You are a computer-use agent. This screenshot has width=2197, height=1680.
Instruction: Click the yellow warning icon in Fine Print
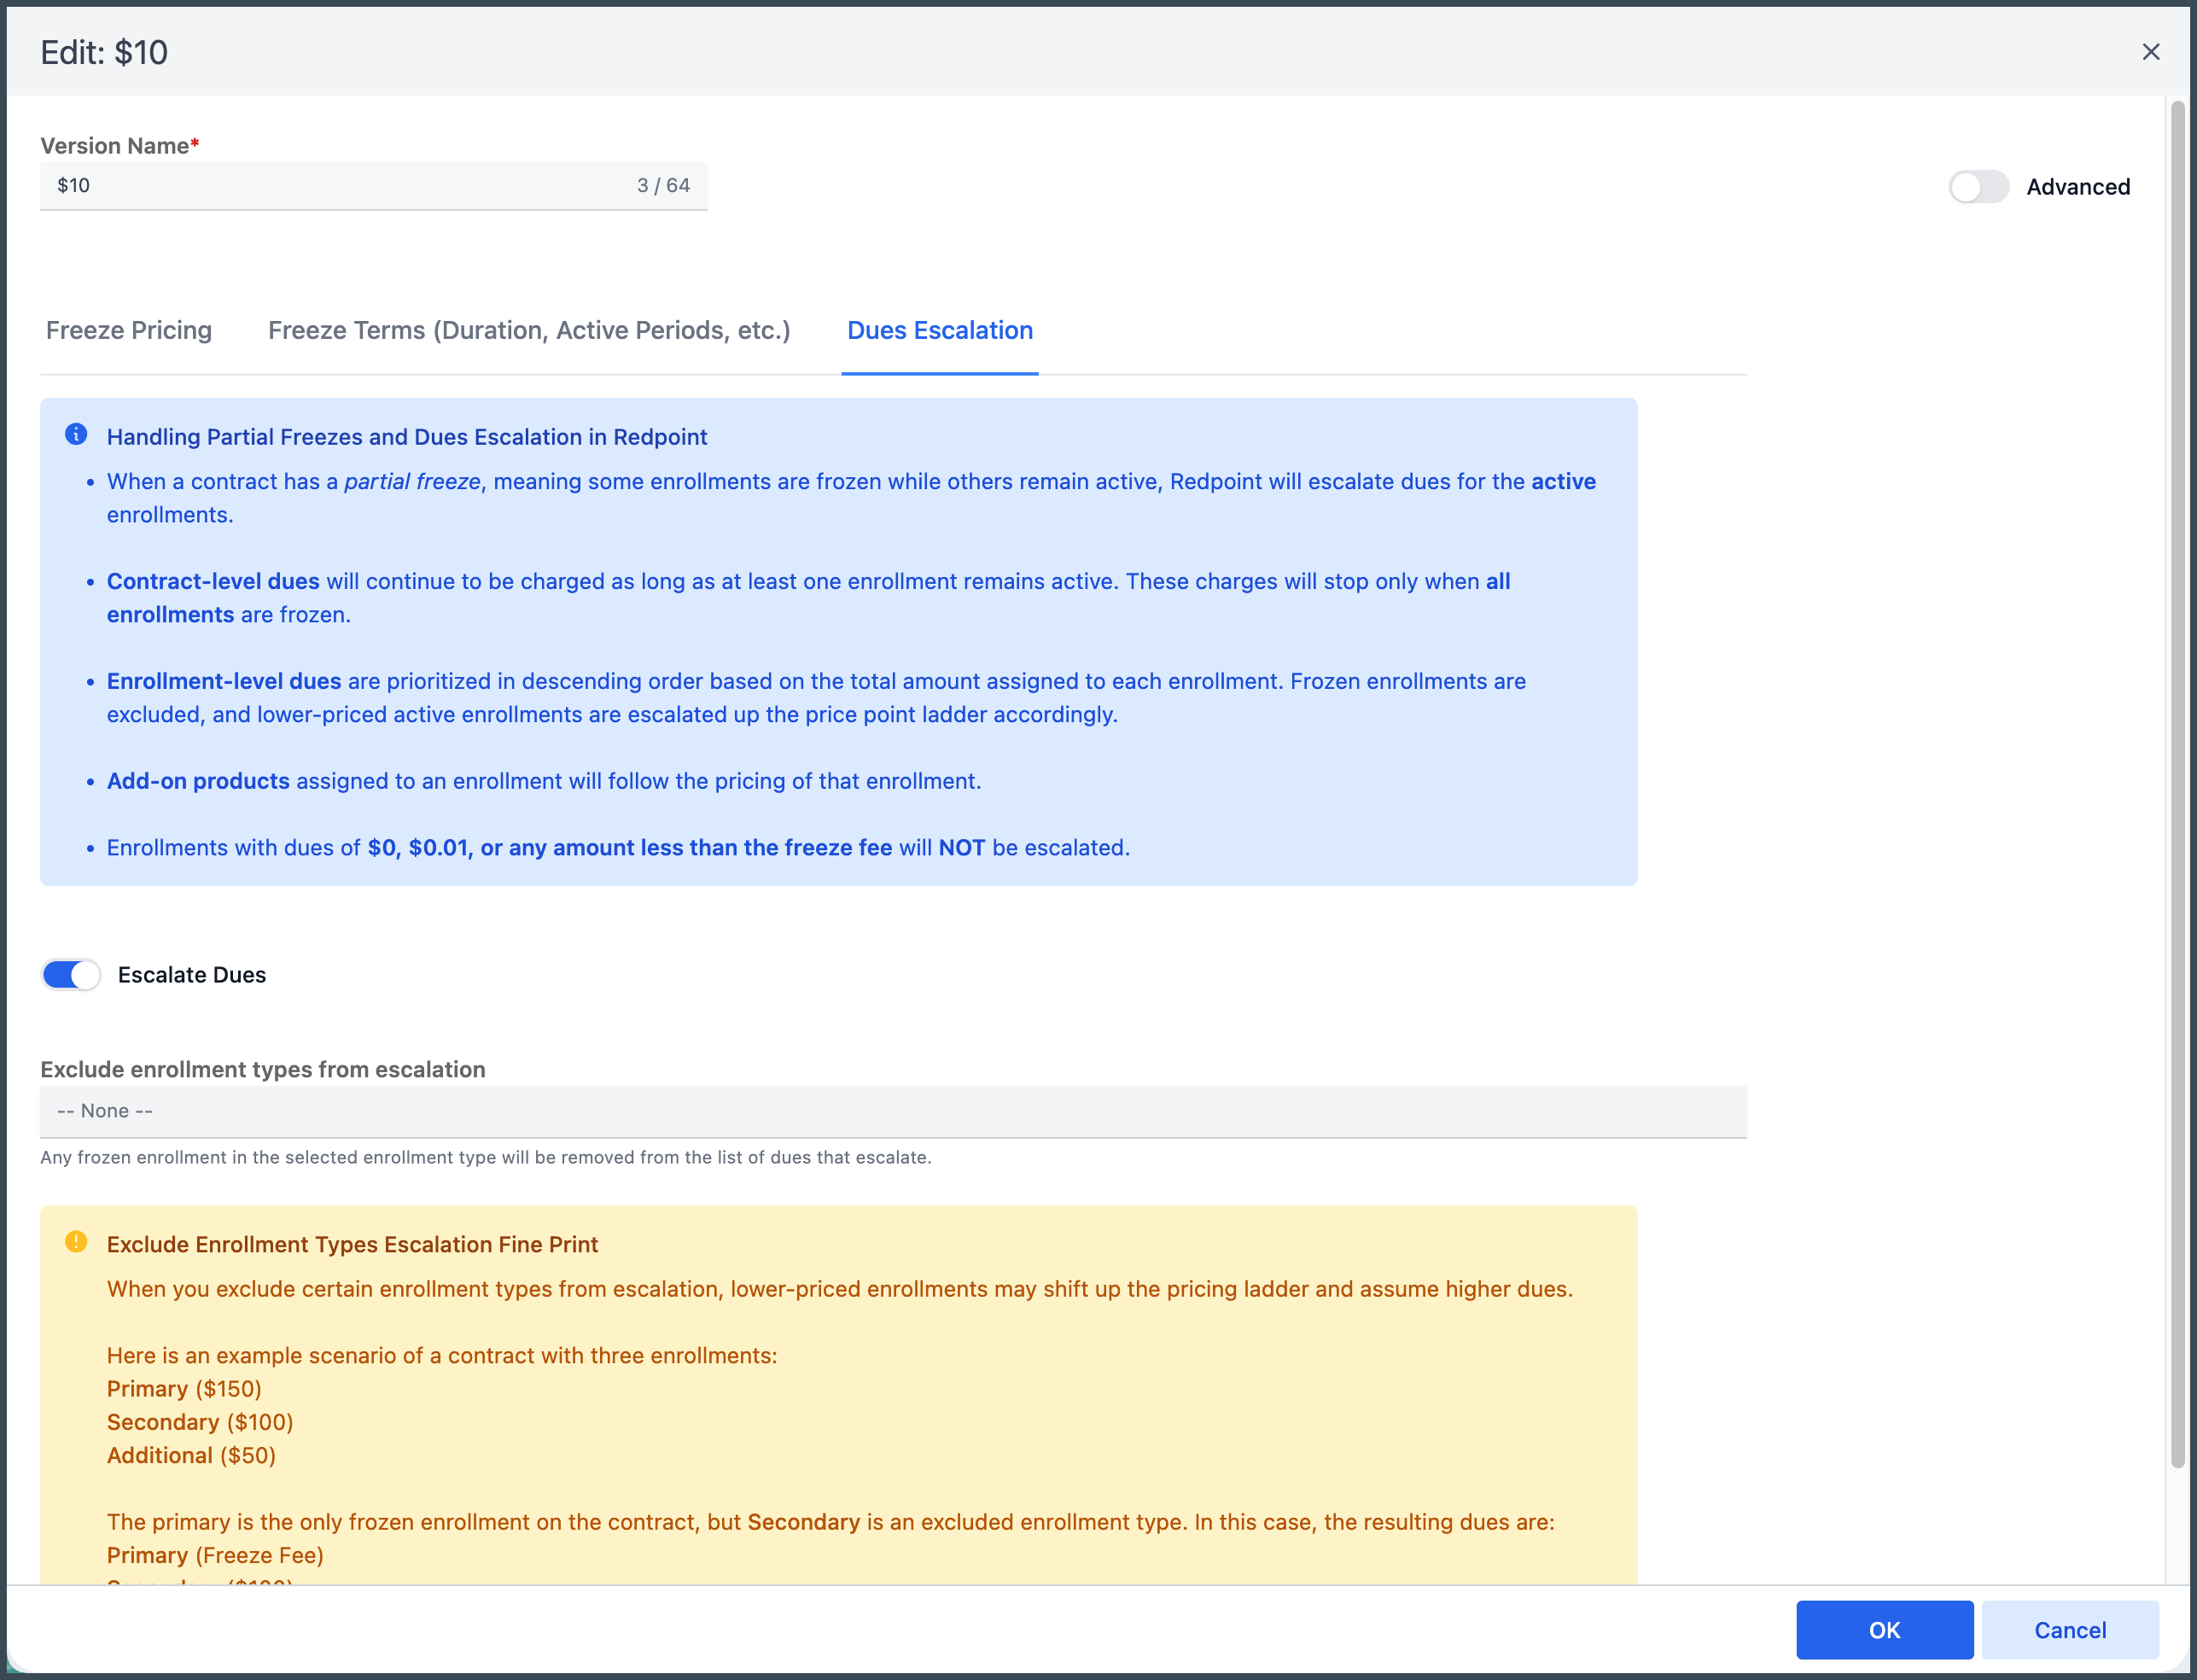76,1241
